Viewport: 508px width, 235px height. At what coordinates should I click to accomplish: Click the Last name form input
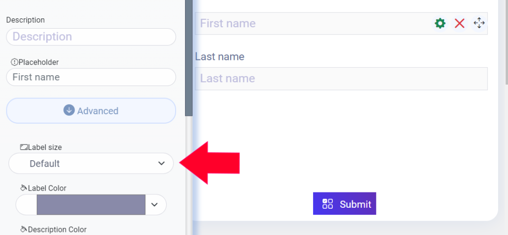coord(341,79)
